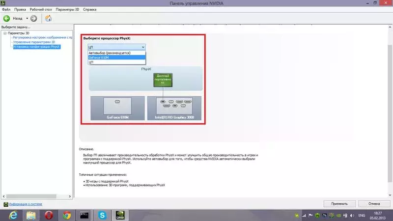Click the grey Forward arrow icon
Viewport: 393px width, 221px height.
[33, 18]
